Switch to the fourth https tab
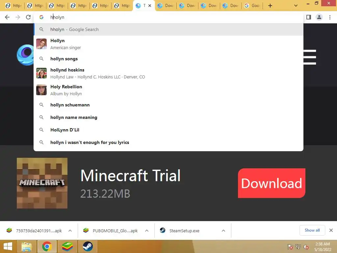The width and height of the screenshot is (337, 253). (79, 6)
